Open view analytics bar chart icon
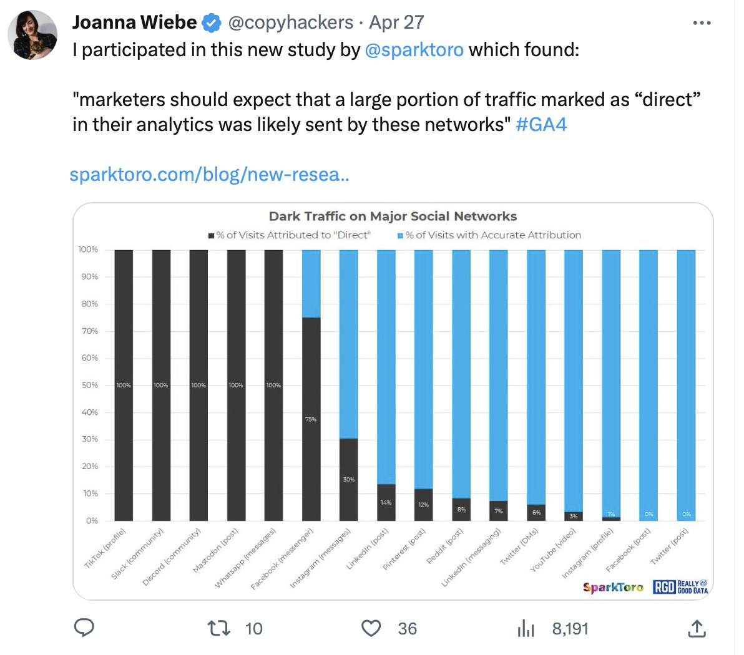744x655 pixels. pyautogui.click(x=526, y=628)
